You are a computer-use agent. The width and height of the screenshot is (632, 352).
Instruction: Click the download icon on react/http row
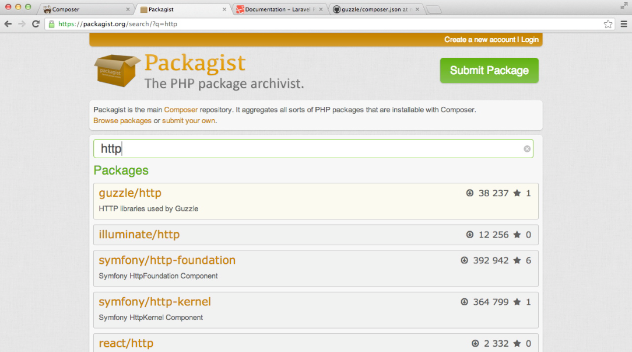point(475,343)
